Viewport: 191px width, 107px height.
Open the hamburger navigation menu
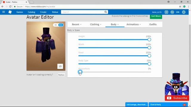4,12
